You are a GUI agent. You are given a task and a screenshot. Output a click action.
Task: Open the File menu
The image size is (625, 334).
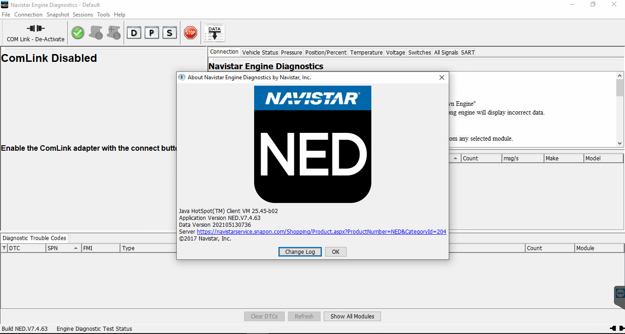(6, 15)
